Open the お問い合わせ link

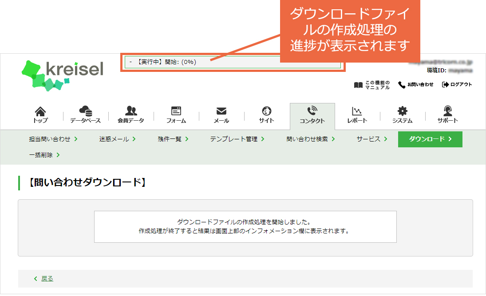click(420, 84)
